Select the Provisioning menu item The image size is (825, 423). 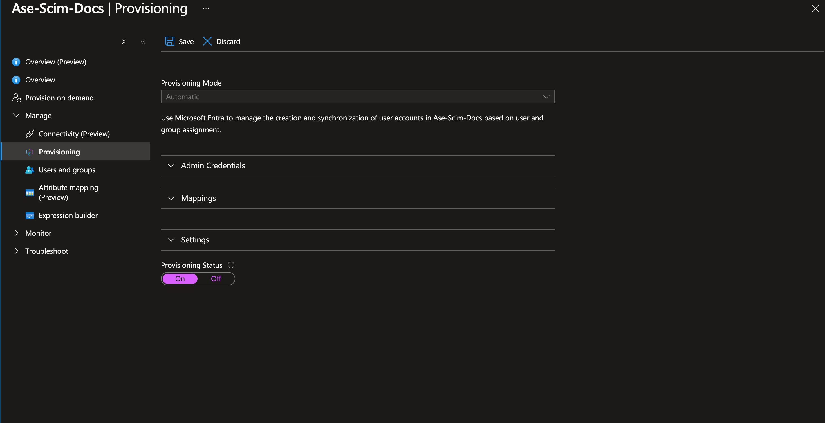[59, 152]
